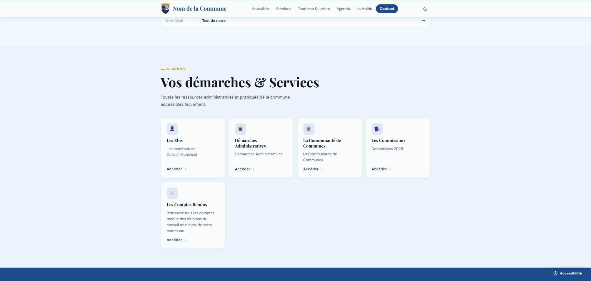Click Accéder under Les Elus

pyautogui.click(x=176, y=169)
